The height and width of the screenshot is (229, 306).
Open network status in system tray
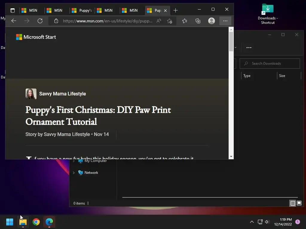click(260, 222)
